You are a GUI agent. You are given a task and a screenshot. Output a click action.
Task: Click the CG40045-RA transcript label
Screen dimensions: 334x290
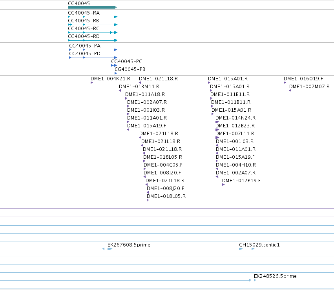coord(84,13)
